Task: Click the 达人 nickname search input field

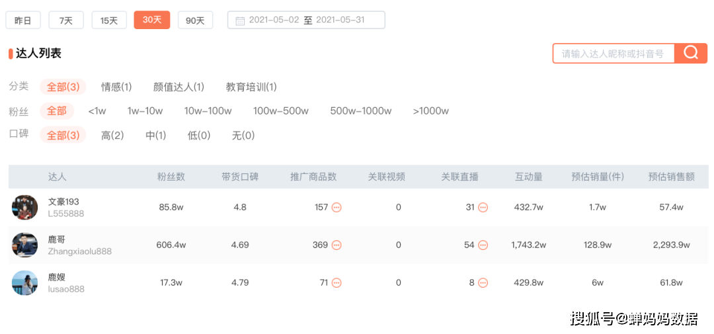Action: 613,54
